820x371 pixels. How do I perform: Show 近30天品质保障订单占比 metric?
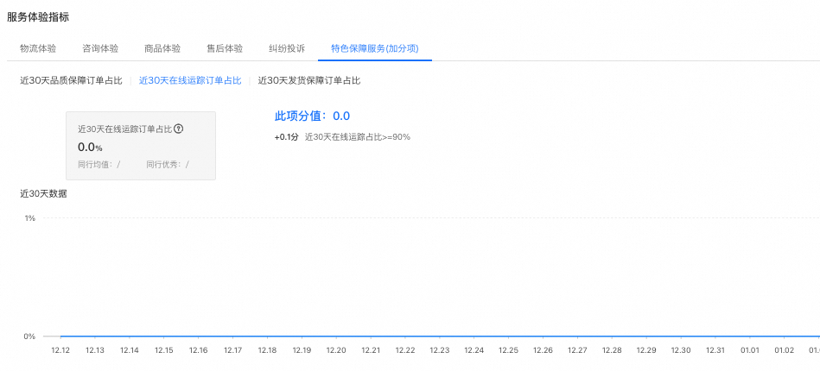click(71, 80)
